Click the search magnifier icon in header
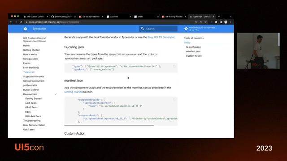287x161 pixels. pyautogui.click(x=143, y=29)
